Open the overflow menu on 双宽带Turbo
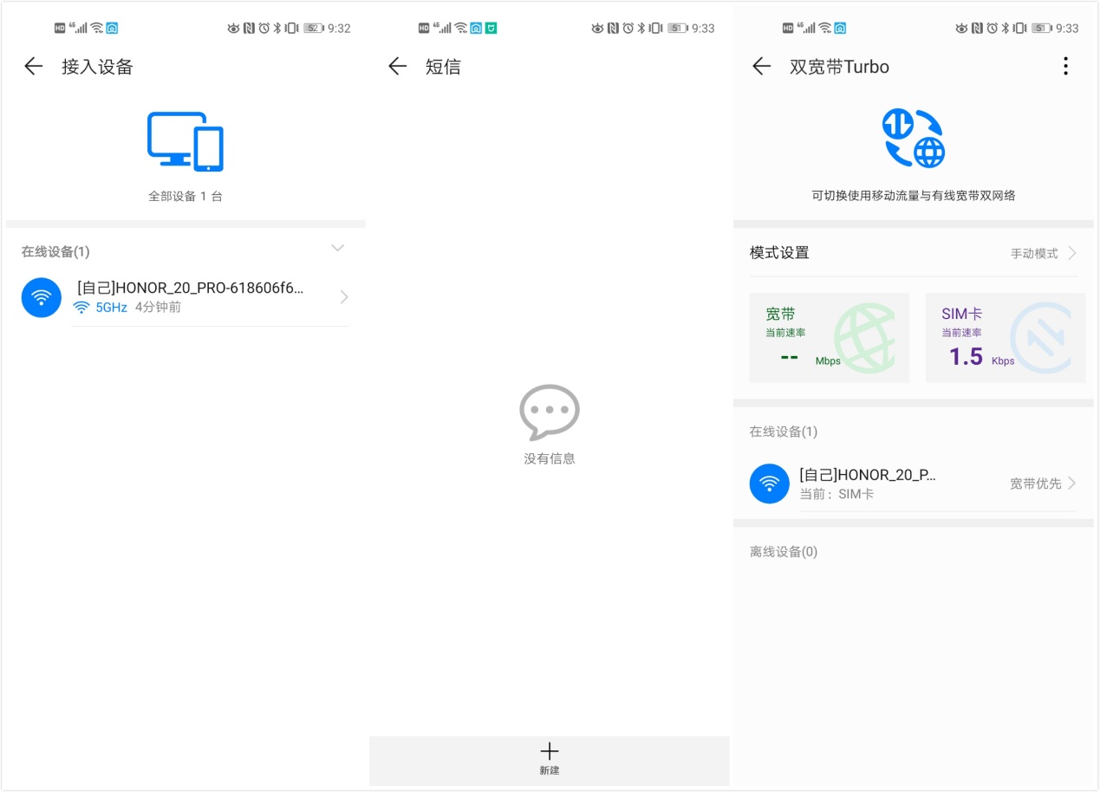 pos(1065,66)
